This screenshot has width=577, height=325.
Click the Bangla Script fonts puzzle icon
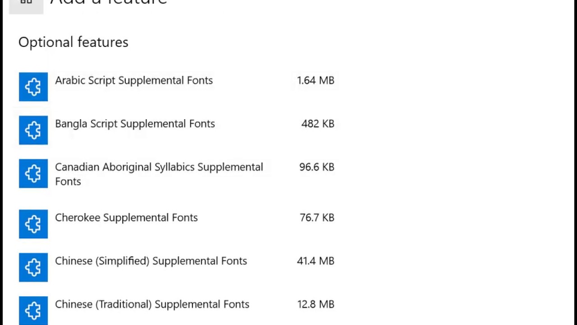click(33, 130)
